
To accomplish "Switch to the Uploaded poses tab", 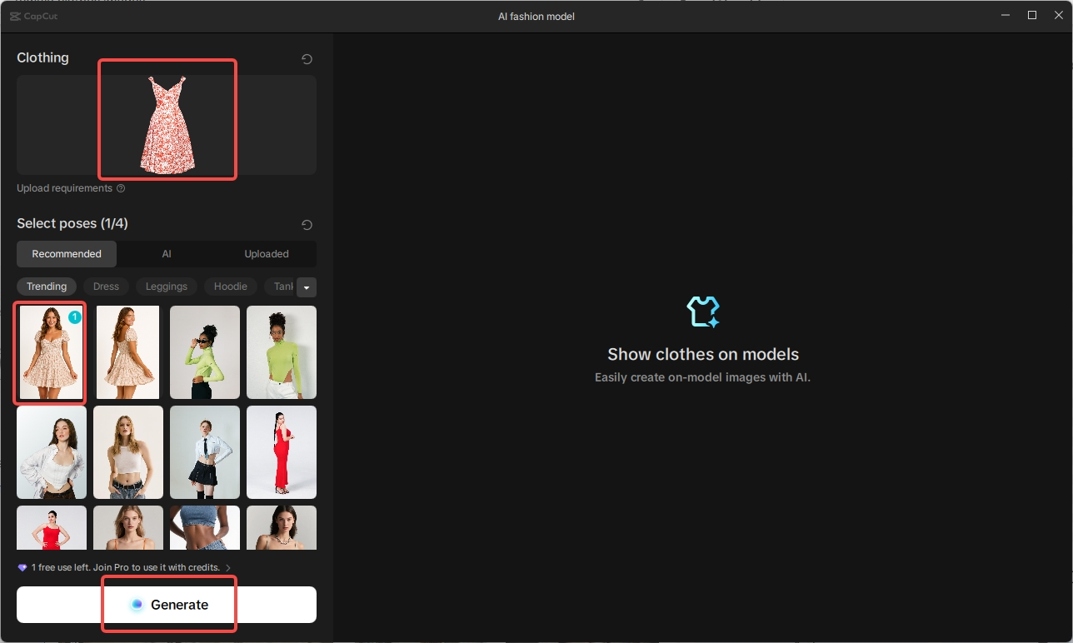I will point(266,253).
